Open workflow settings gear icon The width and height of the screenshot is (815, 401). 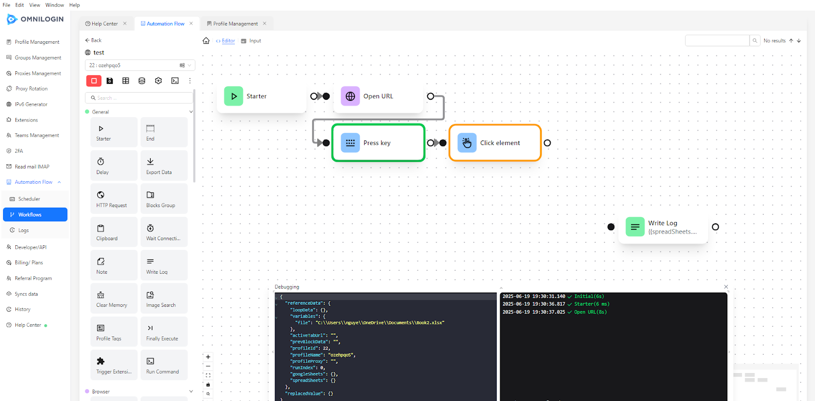(x=158, y=81)
